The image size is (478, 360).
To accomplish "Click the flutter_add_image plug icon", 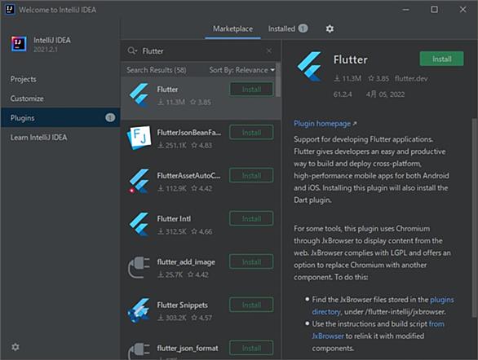I will [x=139, y=267].
